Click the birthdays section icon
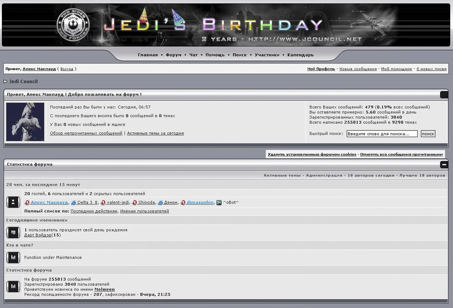 point(13,232)
